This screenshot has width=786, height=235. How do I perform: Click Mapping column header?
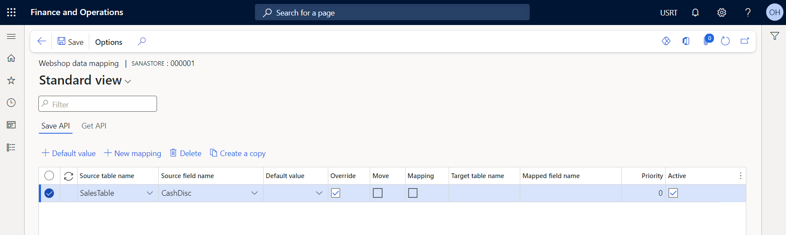pos(421,176)
